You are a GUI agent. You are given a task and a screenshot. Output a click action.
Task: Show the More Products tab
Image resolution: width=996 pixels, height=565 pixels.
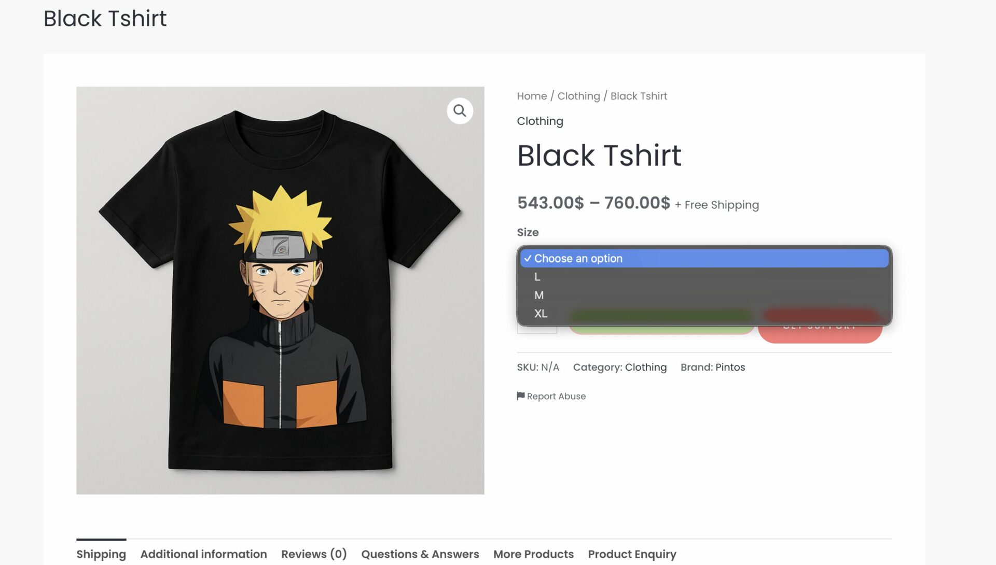(x=533, y=554)
